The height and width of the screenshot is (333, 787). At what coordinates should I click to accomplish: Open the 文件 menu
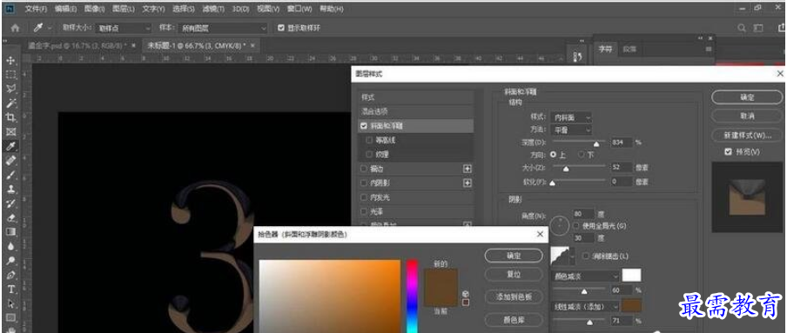point(36,9)
